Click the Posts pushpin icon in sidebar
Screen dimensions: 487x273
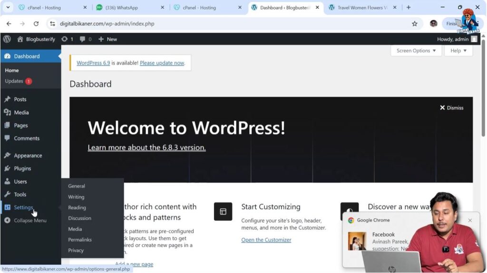(x=7, y=99)
